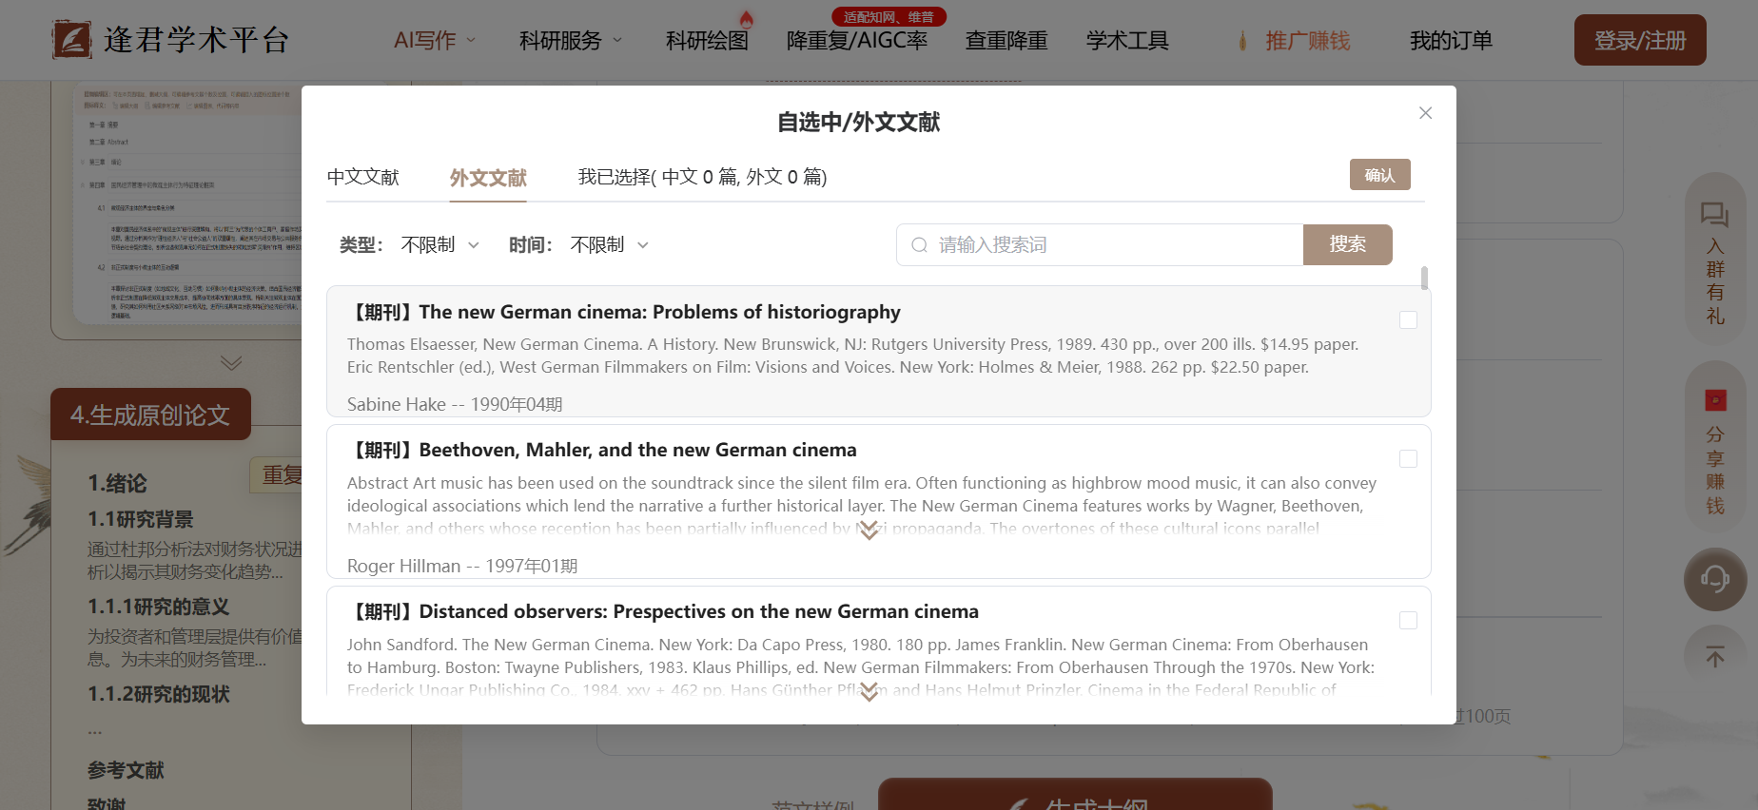
Task: Open the 科研服务 menu
Action: (560, 40)
